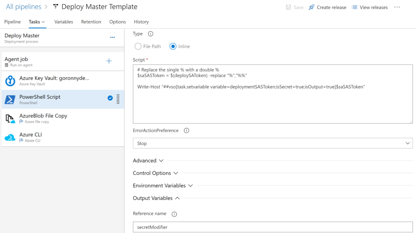Click the Type info icon
The height and width of the screenshot is (233, 416).
150,34
